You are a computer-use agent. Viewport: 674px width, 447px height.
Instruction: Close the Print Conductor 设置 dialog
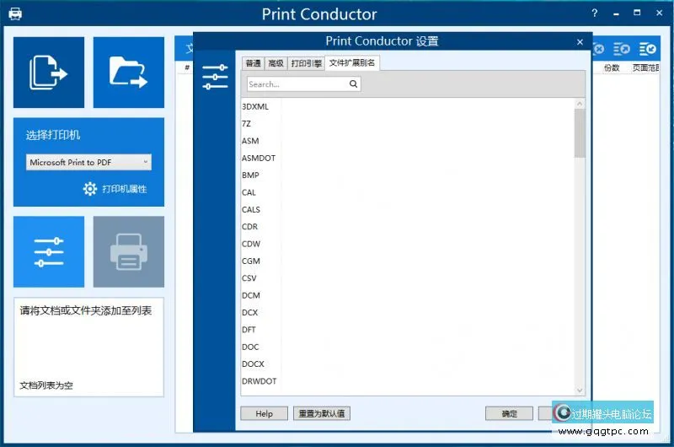coord(580,41)
